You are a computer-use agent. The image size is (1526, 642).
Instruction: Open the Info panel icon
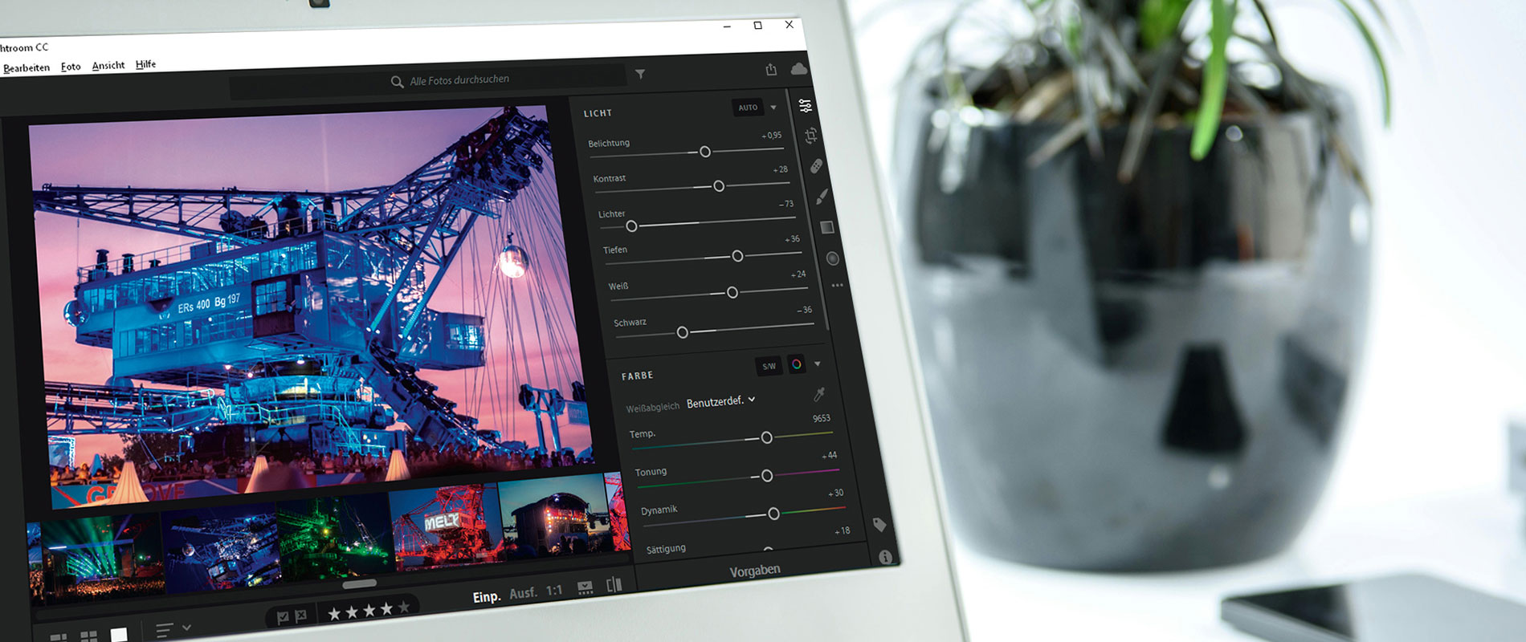pos(885,557)
